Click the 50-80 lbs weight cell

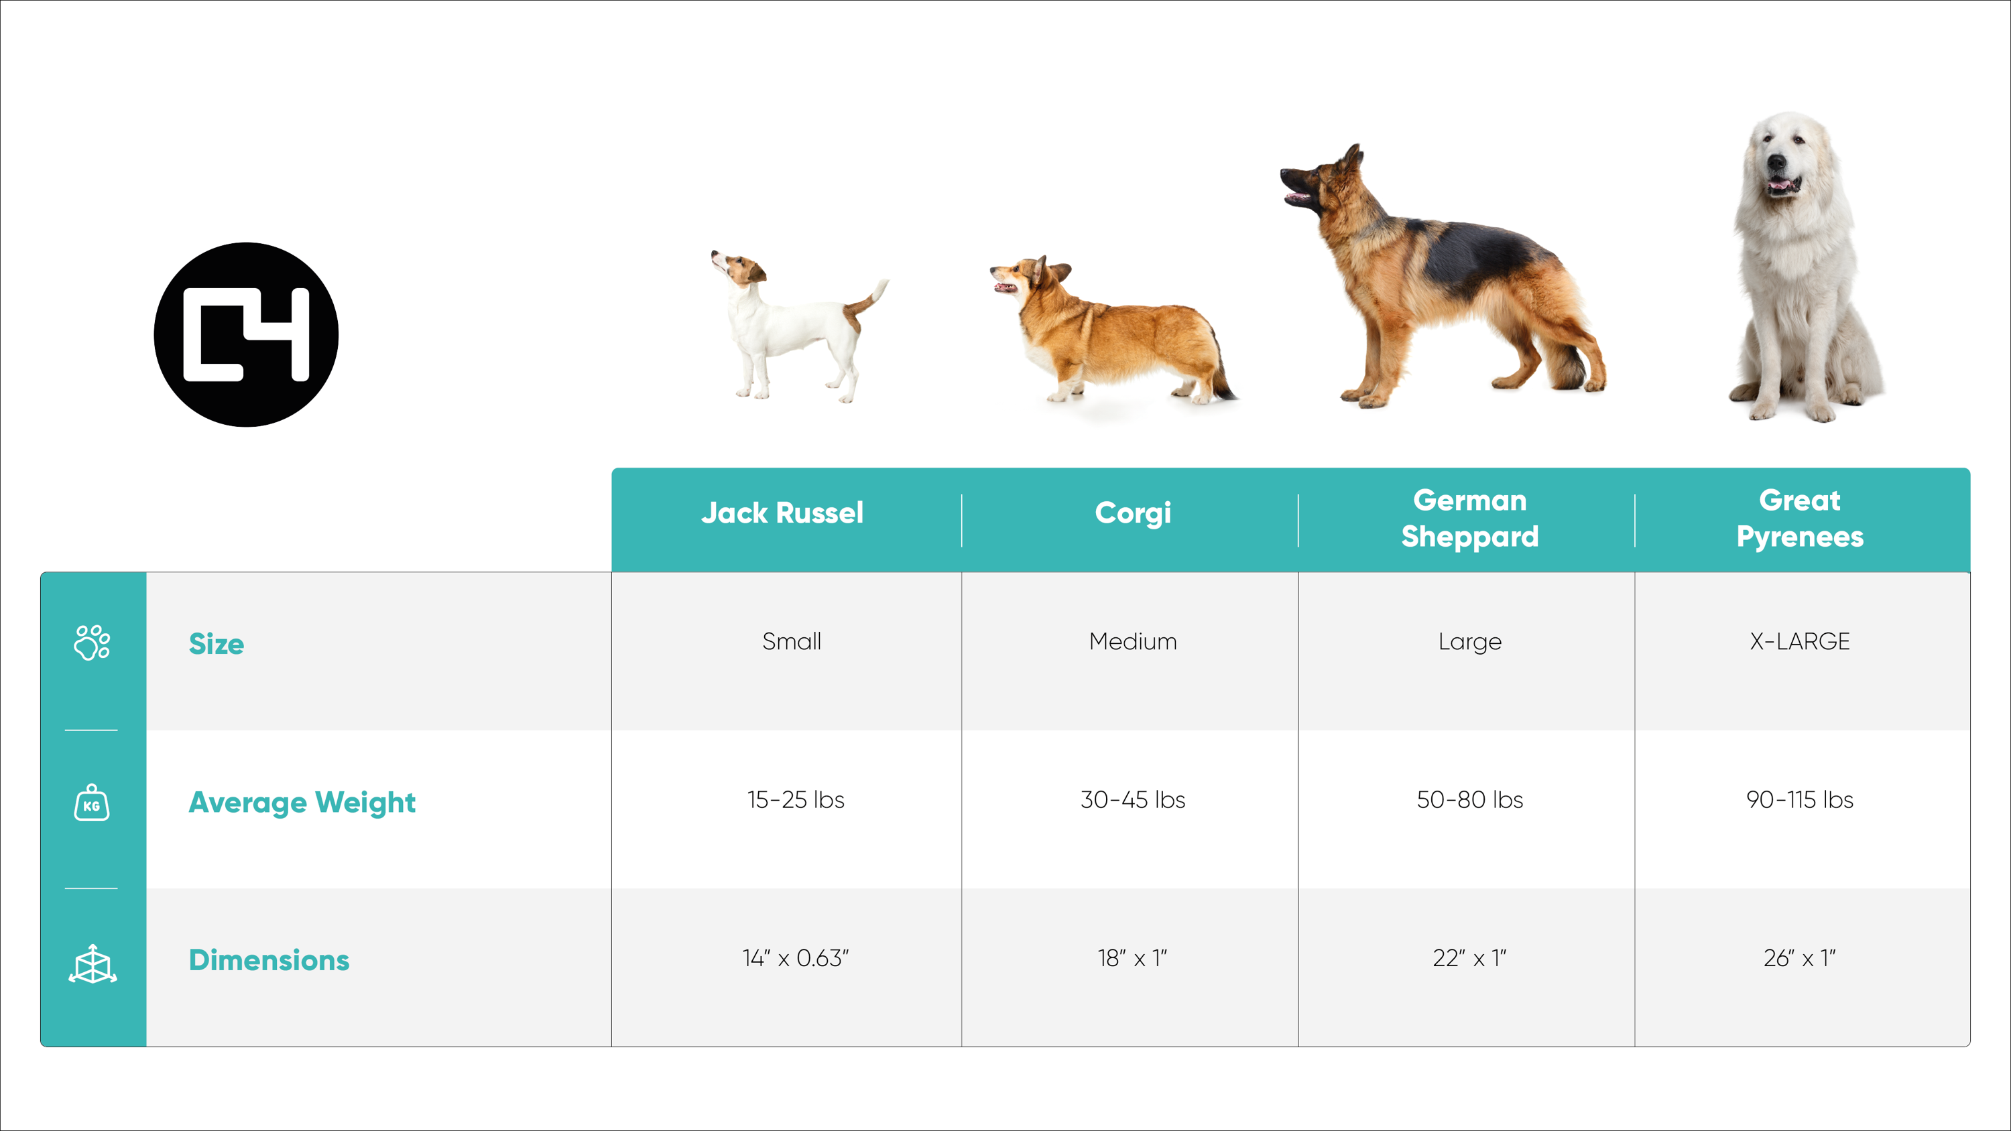pos(1469,800)
